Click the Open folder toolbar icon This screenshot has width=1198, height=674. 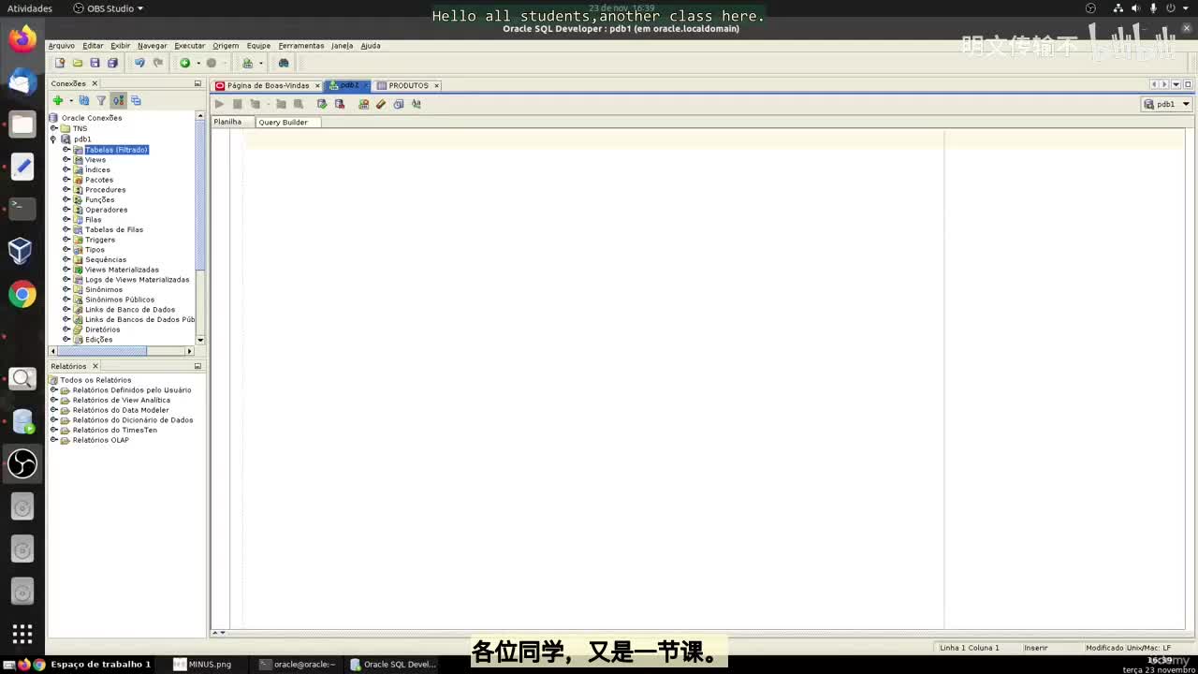(x=78, y=63)
